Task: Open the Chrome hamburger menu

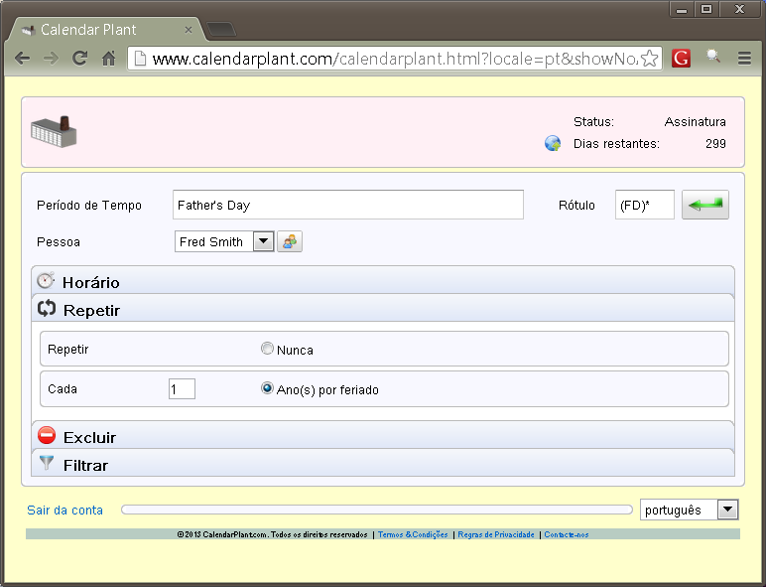Action: coord(744,59)
